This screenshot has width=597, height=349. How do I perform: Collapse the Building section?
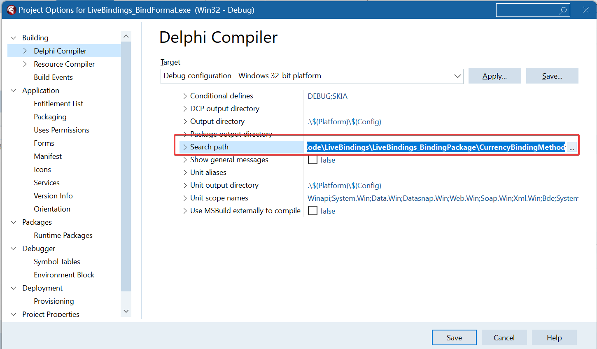pyautogui.click(x=14, y=38)
